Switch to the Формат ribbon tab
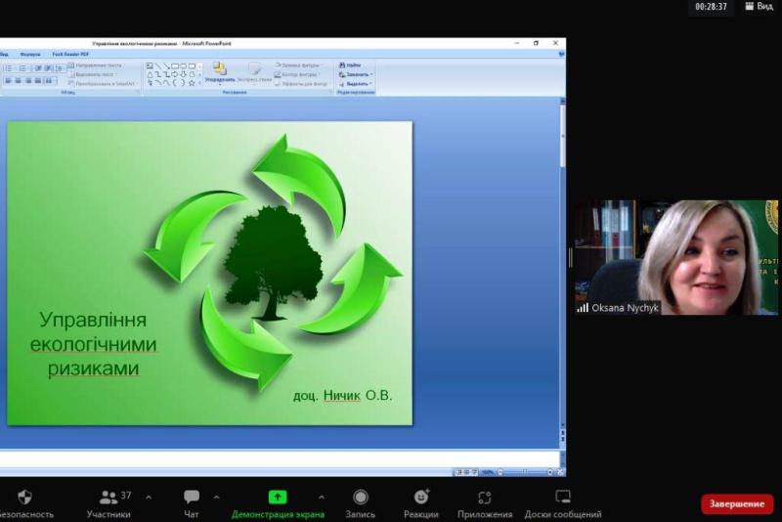 pyautogui.click(x=30, y=55)
